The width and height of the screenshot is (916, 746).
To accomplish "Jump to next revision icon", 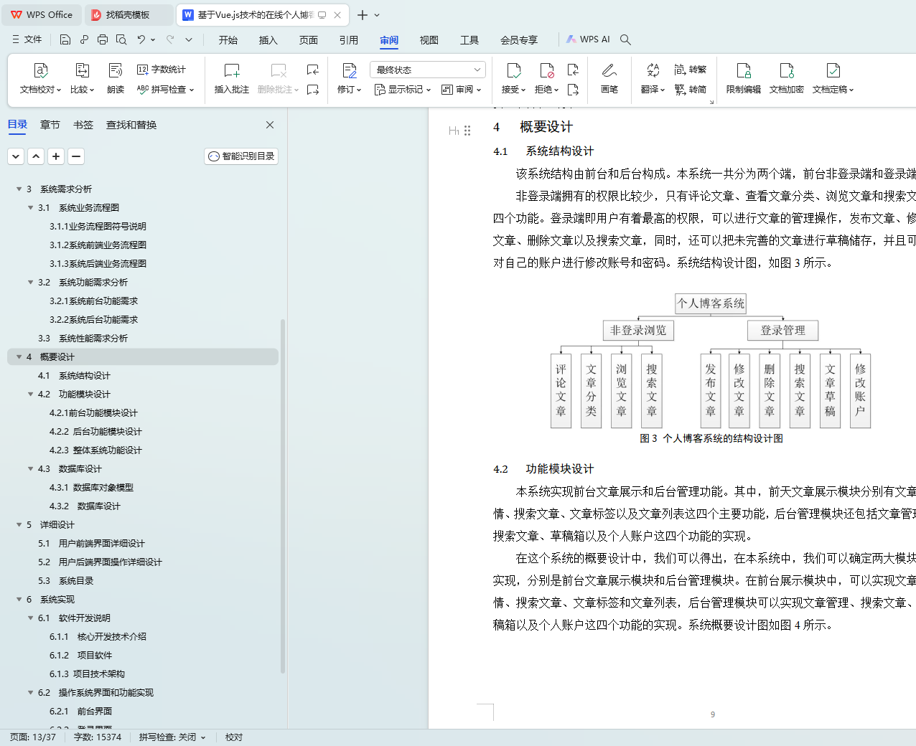I will coord(573,90).
